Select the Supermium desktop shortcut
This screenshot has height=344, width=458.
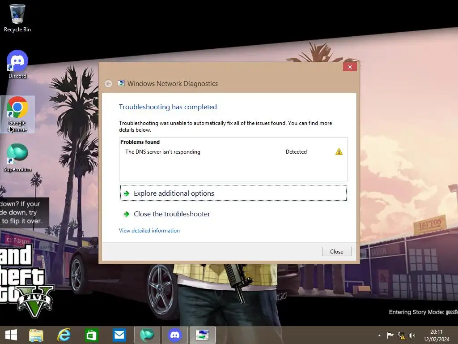coord(17,158)
